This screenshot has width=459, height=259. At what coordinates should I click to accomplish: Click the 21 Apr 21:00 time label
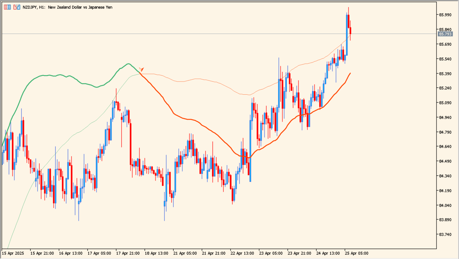(x=214, y=253)
